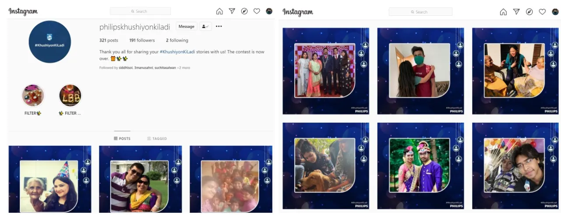Open post showing group of children
Viewport: 561px width, 215px height.
231,179
